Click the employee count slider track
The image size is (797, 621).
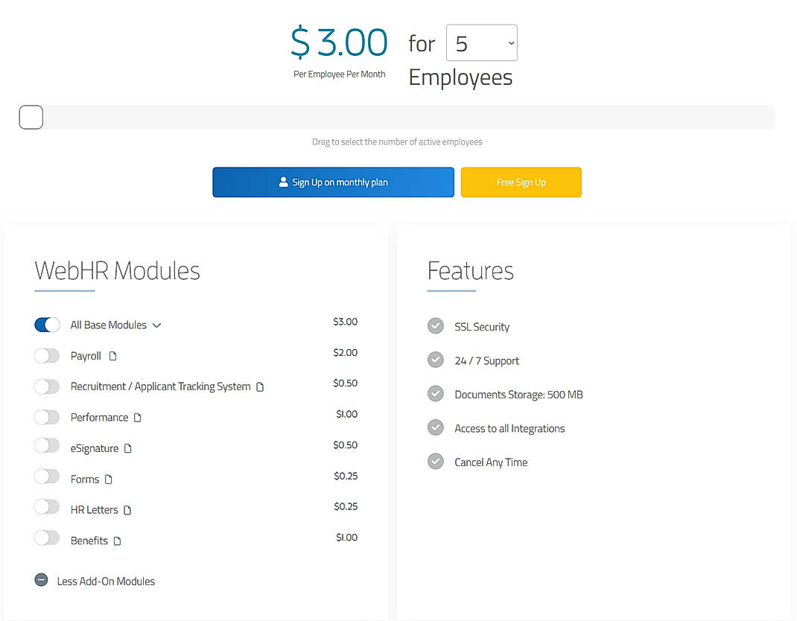click(x=398, y=118)
